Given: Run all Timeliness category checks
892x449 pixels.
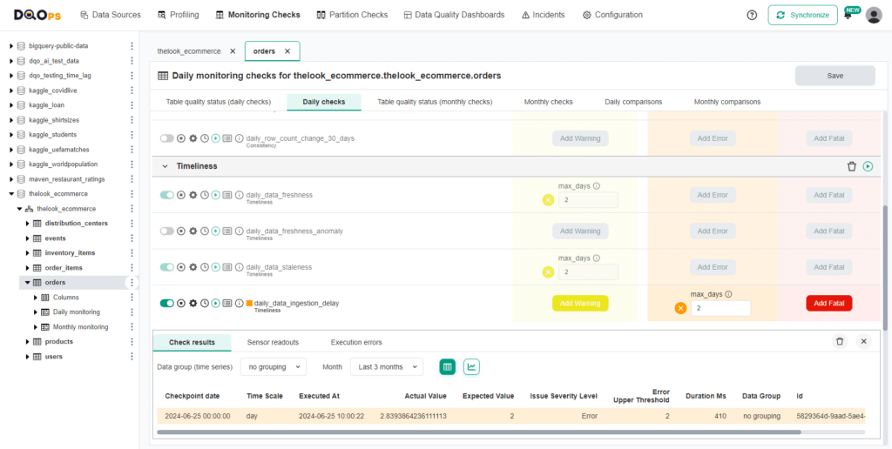Looking at the screenshot, I should pos(868,166).
